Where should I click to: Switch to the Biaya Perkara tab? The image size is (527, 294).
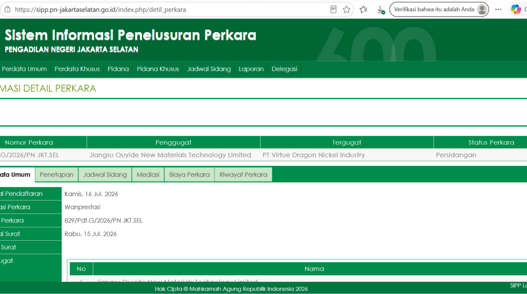click(189, 174)
